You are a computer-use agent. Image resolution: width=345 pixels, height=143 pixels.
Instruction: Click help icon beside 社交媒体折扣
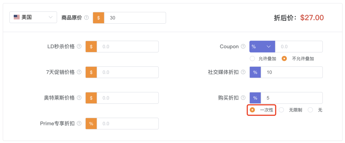[x=243, y=72]
